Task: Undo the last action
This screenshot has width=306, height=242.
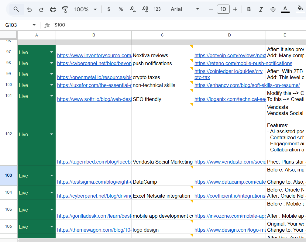Action: [29, 9]
